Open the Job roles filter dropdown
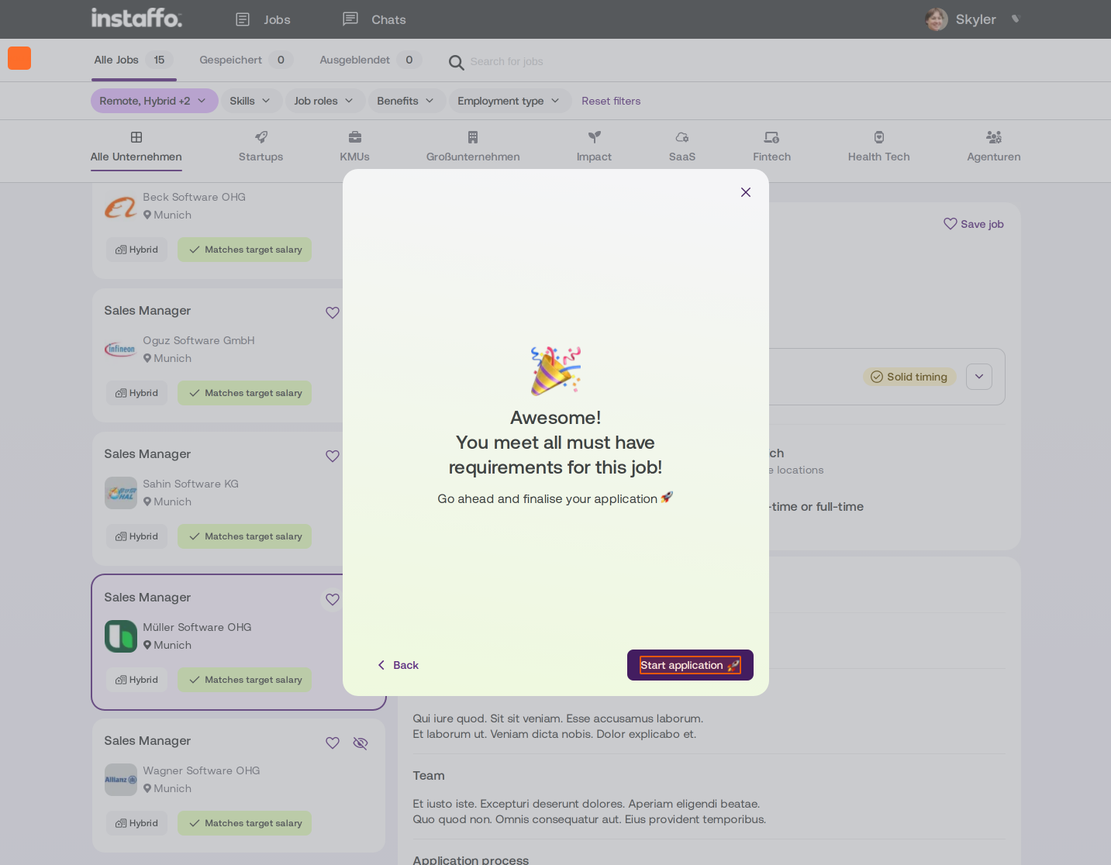 point(324,101)
